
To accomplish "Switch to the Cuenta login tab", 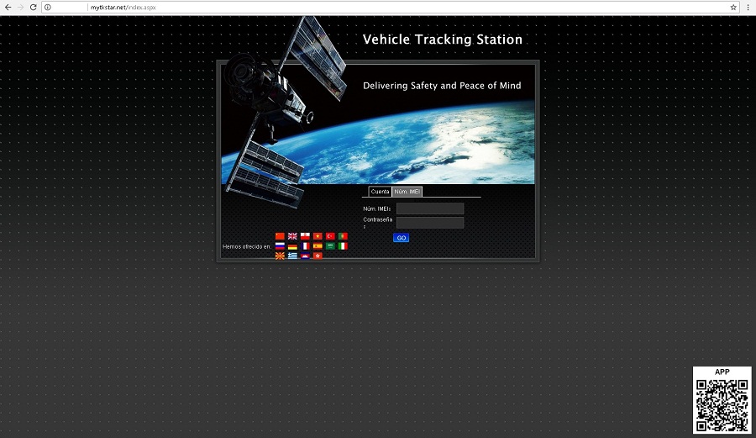I will [x=380, y=192].
